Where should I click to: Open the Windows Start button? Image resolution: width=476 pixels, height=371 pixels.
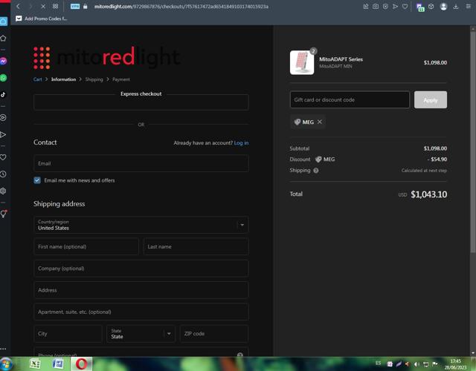(x=7, y=364)
